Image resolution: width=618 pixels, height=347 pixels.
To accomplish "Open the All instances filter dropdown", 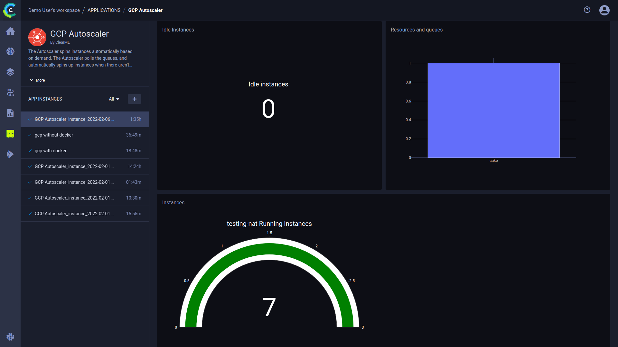I will click(114, 99).
